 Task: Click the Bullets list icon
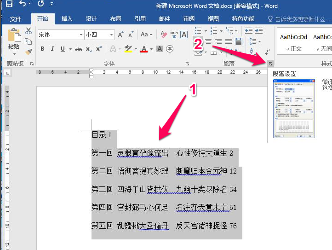coord(198,31)
